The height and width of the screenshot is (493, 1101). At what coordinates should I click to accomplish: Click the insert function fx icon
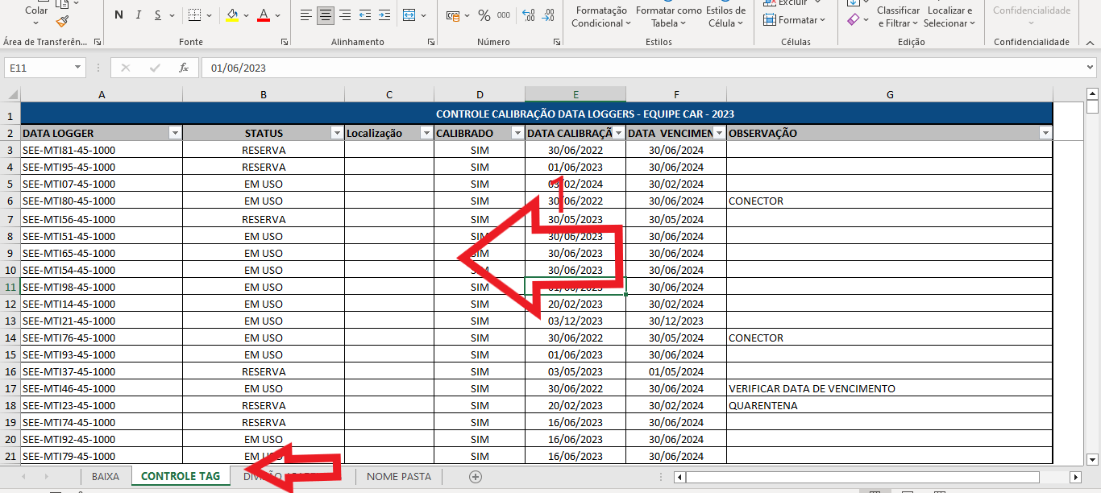[184, 68]
